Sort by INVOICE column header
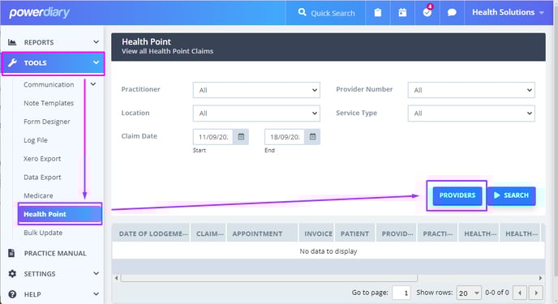 pos(317,233)
